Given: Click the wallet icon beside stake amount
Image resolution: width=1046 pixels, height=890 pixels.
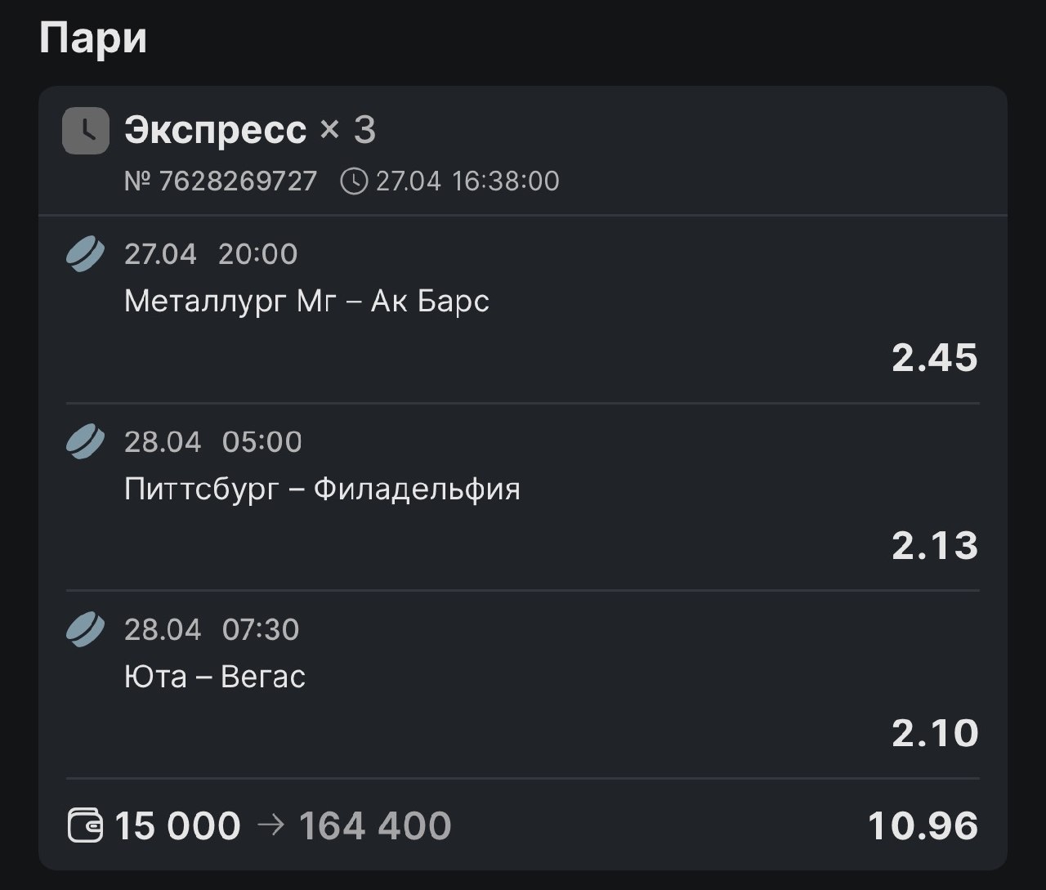Looking at the screenshot, I should point(85,825).
